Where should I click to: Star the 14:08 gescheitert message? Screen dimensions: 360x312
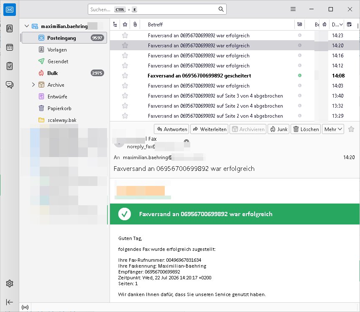coord(125,75)
